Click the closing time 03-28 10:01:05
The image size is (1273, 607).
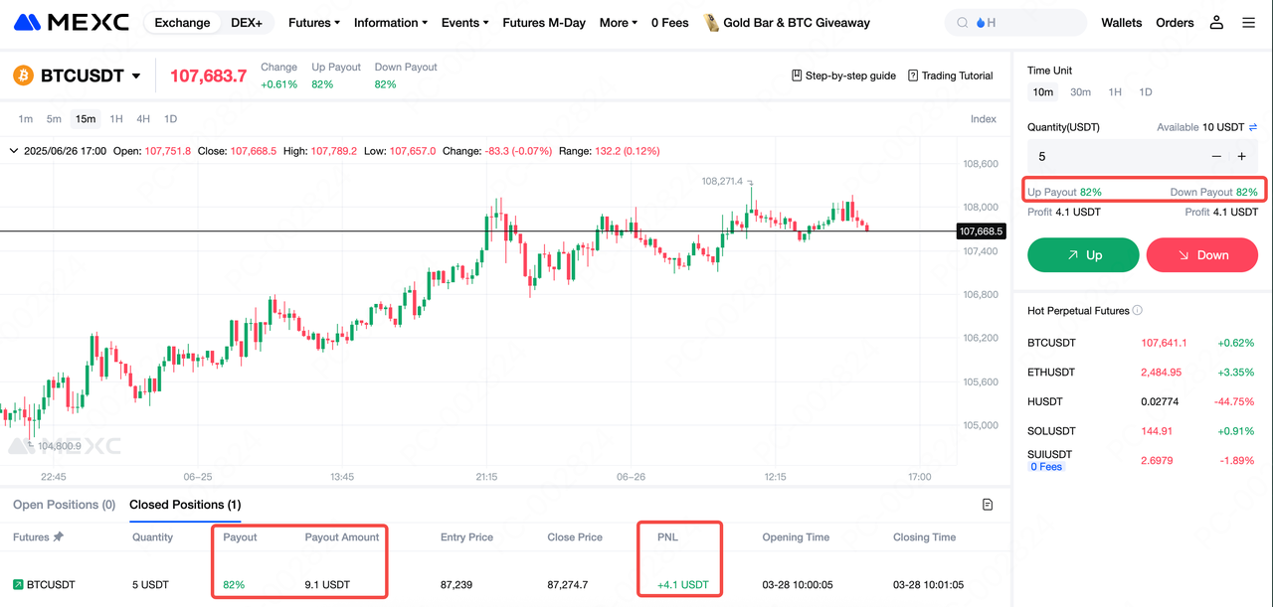(929, 584)
